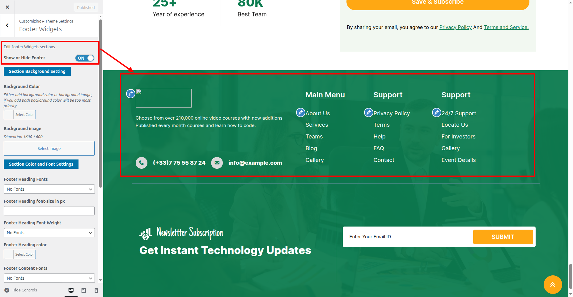Click Select image for background

(49, 148)
